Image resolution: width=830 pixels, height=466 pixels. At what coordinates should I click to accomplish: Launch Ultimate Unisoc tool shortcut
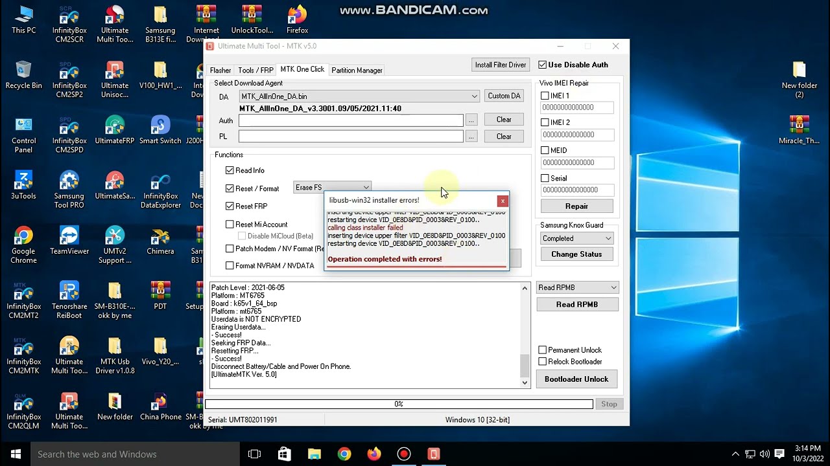115,80
